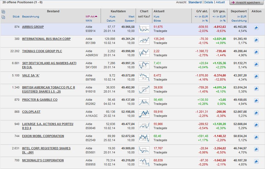Sort by Börse column

click(x=157, y=20)
